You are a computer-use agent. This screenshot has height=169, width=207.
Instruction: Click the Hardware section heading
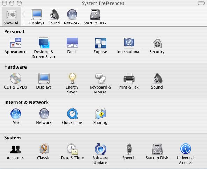pos(15,67)
